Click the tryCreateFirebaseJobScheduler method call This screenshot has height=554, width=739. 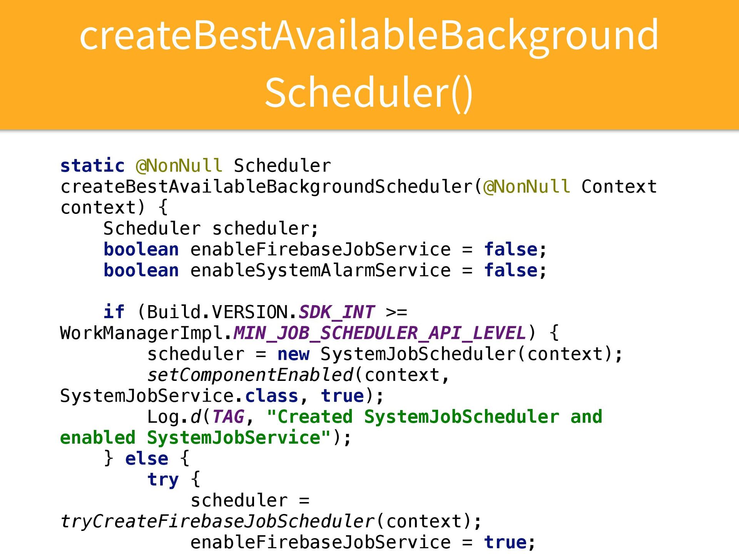coord(217,522)
